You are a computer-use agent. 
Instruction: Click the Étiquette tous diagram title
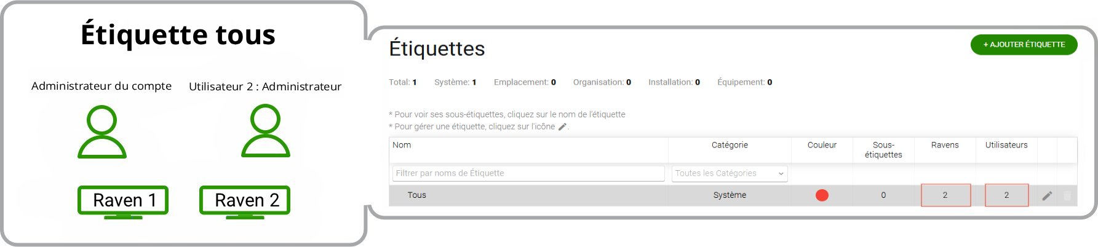coord(178,34)
